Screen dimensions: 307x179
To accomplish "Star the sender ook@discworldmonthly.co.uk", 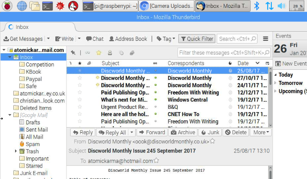I will 213,141.
